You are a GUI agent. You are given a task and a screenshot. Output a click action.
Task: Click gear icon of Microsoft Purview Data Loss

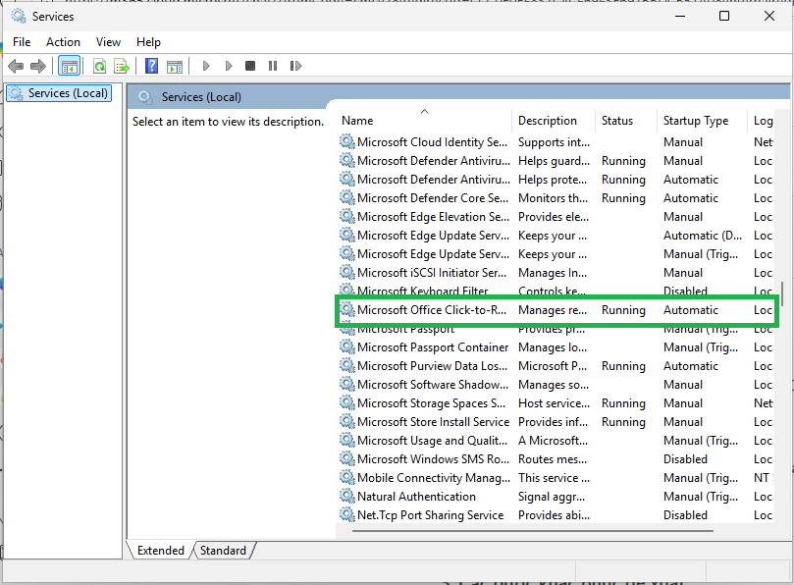[x=346, y=366]
